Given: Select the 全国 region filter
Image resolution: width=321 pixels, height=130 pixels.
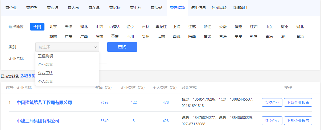Looking at the screenshot, I should point(37,27).
